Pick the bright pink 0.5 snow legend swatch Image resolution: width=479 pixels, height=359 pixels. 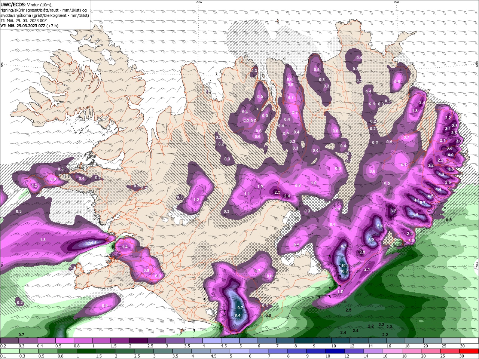[x=64, y=341]
